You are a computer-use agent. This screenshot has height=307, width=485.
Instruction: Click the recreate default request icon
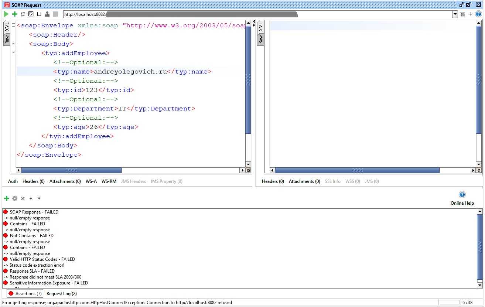pyautogui.click(x=23, y=14)
